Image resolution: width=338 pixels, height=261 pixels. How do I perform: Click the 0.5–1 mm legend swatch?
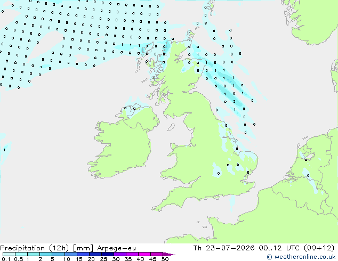coord(21,254)
